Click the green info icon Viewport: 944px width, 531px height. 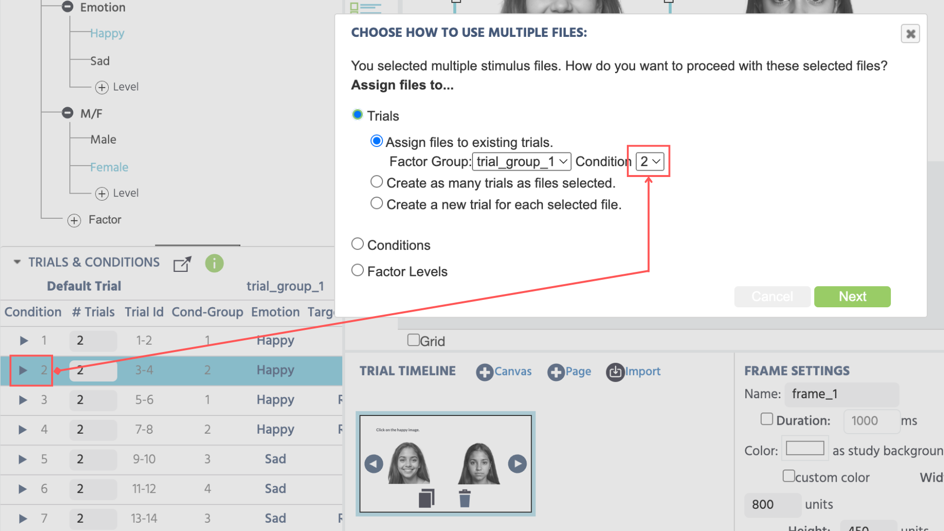point(214,264)
